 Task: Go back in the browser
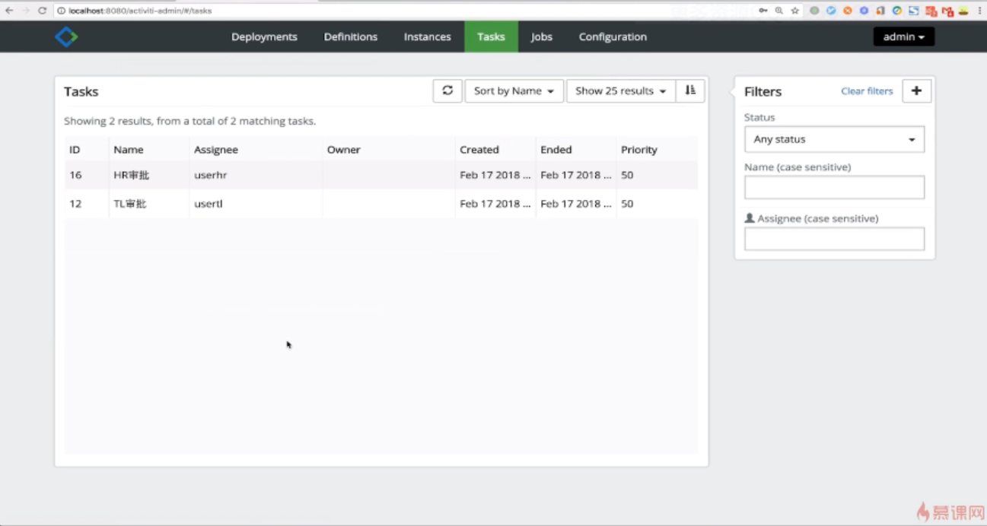pyautogui.click(x=9, y=11)
